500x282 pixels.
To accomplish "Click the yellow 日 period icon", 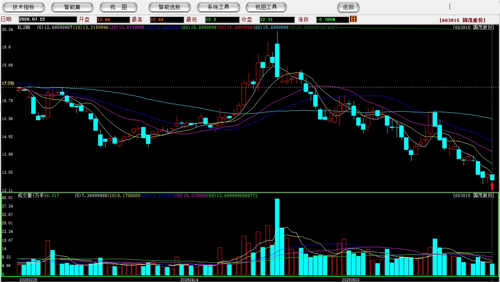I will click(x=353, y=19).
